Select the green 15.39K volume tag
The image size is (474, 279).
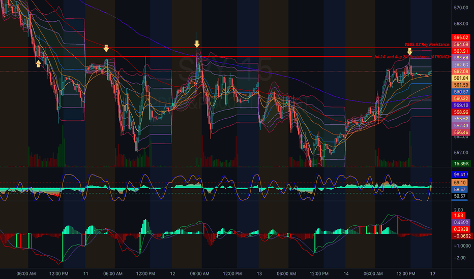click(461, 163)
